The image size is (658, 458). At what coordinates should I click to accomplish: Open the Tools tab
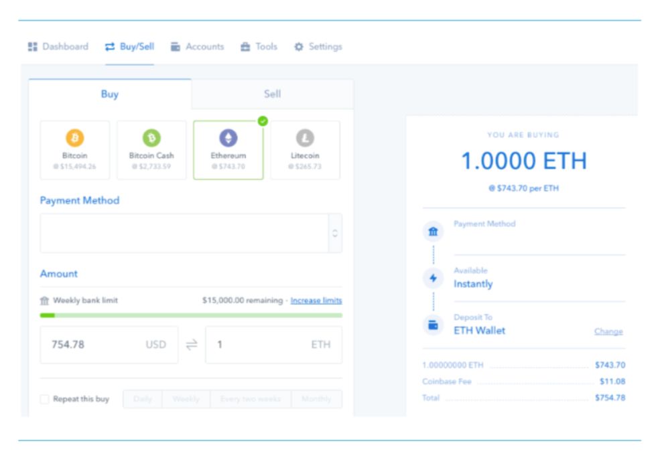[x=259, y=47]
